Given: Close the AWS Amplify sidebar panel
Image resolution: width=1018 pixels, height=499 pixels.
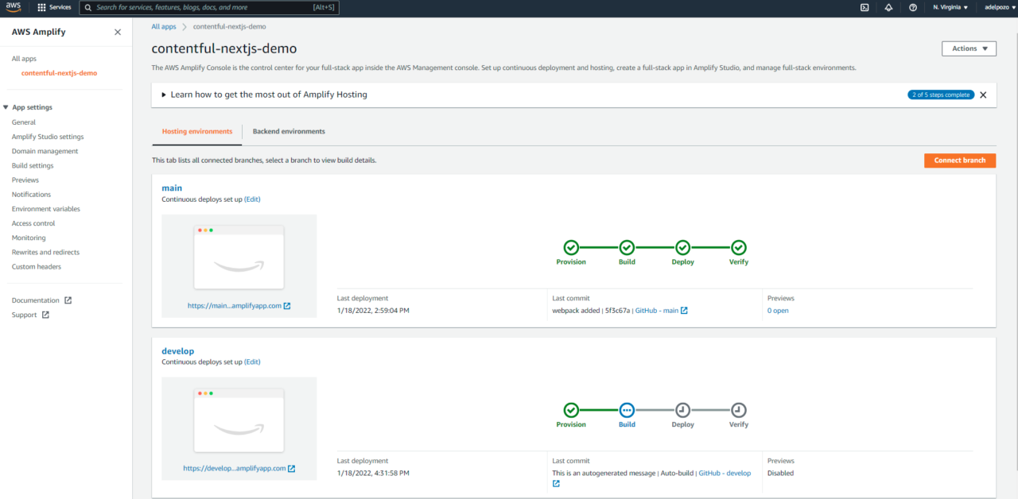Looking at the screenshot, I should click(x=118, y=33).
